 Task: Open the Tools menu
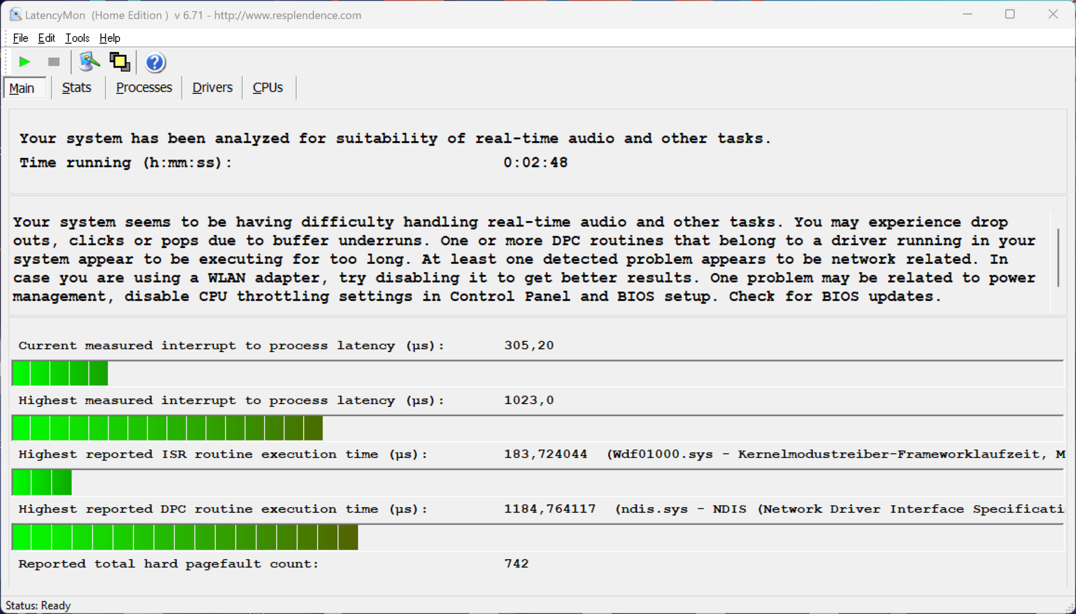point(77,38)
